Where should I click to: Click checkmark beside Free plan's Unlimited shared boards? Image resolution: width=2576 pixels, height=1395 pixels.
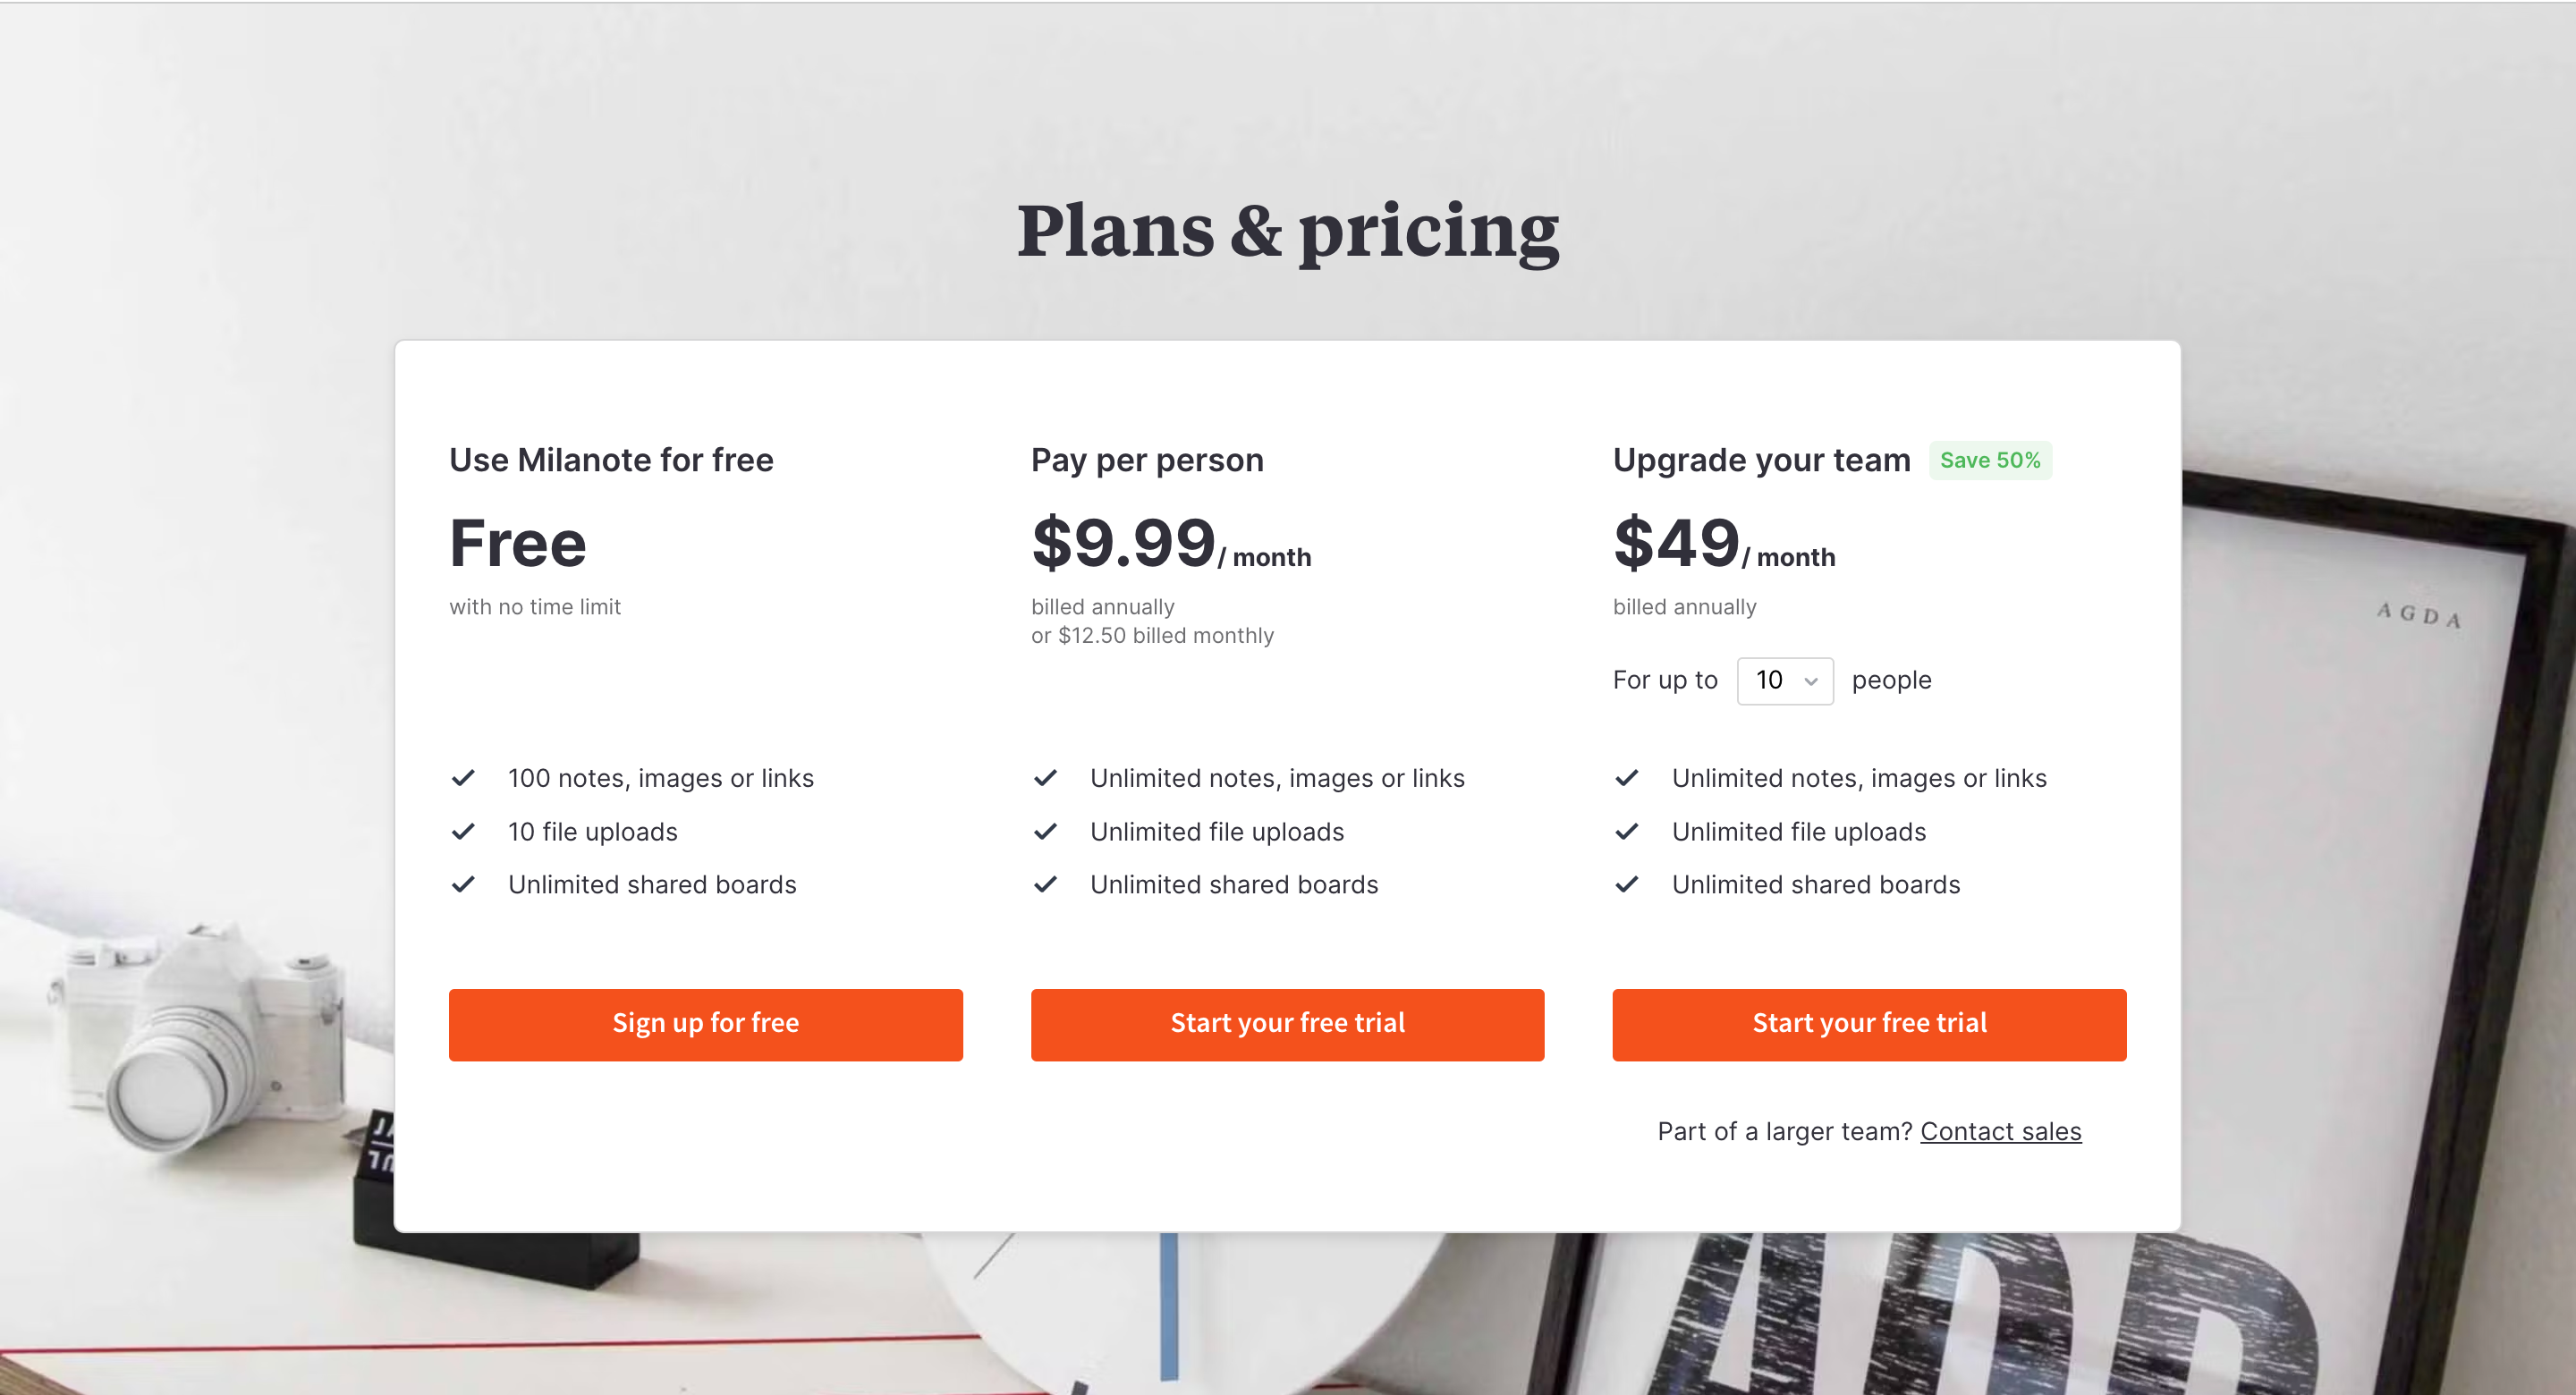(x=463, y=884)
